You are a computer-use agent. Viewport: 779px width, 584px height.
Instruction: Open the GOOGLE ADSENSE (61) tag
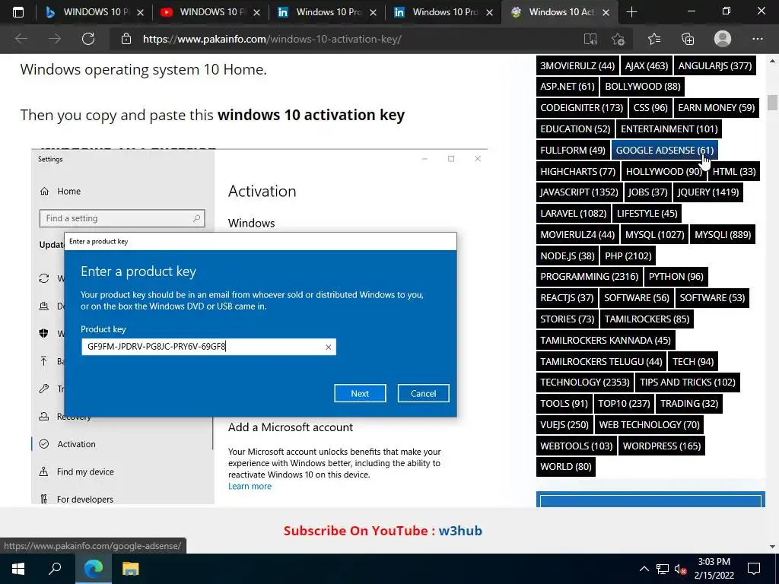(665, 150)
